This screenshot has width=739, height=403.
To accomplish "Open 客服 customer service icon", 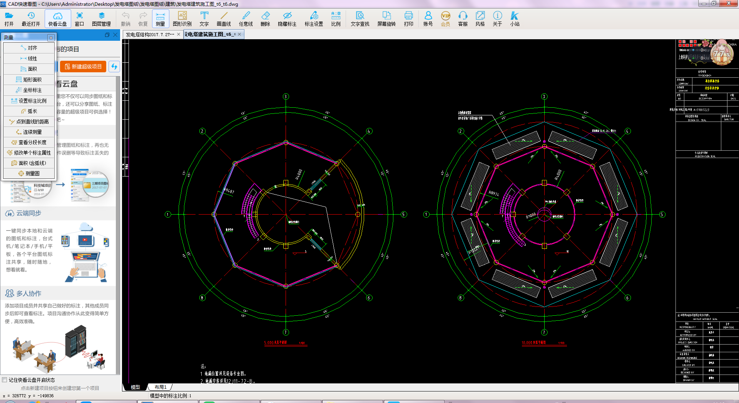I will [463, 19].
